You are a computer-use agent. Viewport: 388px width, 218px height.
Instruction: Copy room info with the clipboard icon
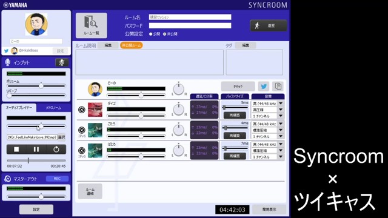(278, 86)
